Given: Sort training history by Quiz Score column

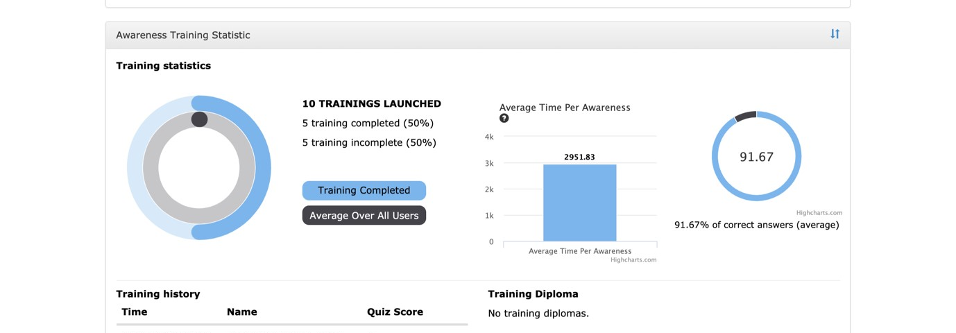Looking at the screenshot, I should coord(395,312).
